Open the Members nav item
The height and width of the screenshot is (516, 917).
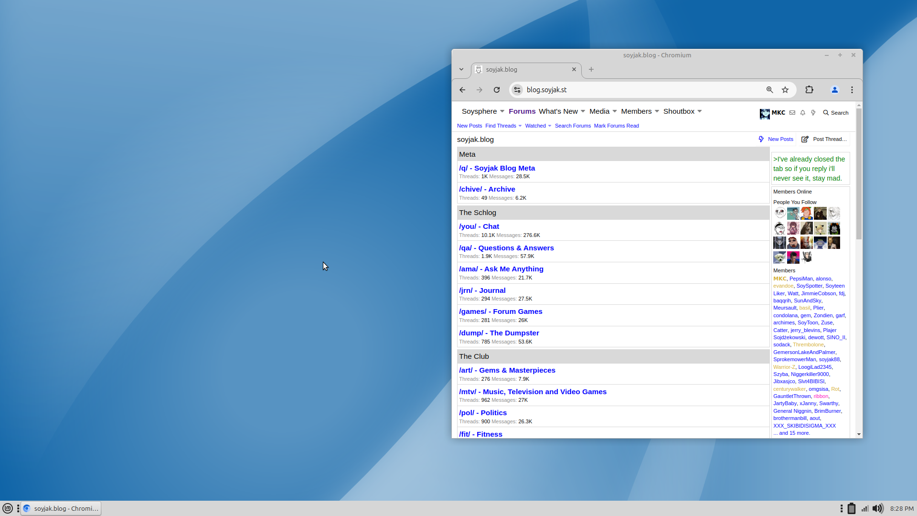point(636,111)
